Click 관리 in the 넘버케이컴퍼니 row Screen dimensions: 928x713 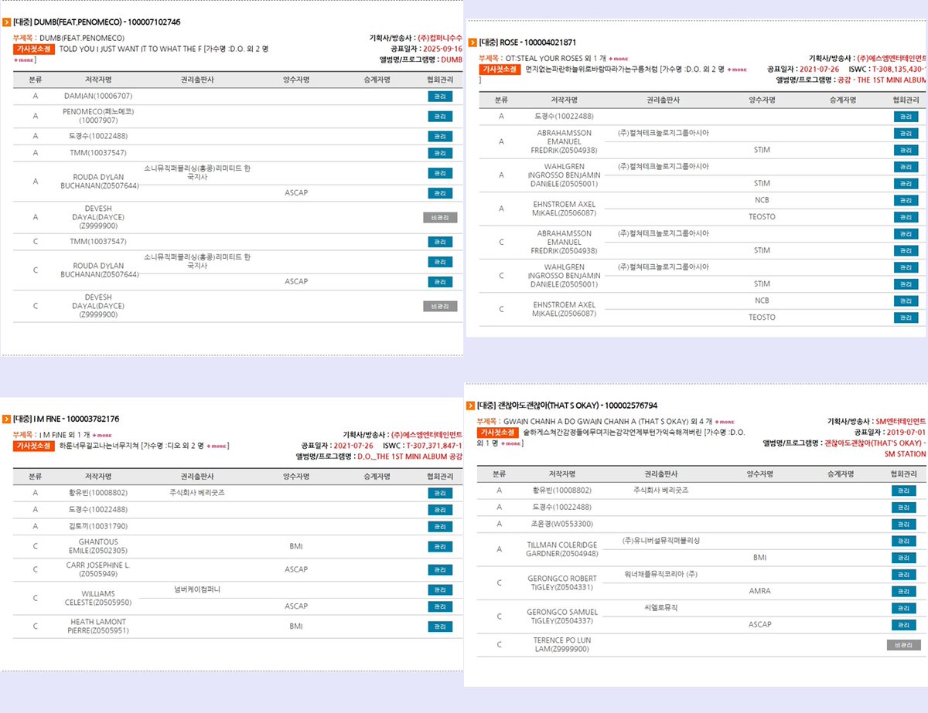click(440, 590)
